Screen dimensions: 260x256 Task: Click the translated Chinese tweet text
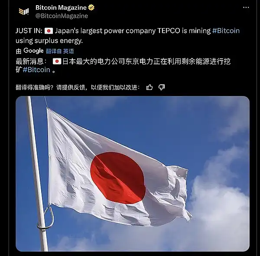(123, 66)
